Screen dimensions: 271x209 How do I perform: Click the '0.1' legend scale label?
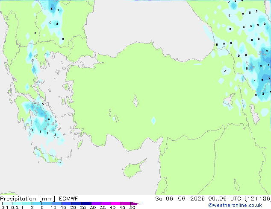tap(5, 207)
